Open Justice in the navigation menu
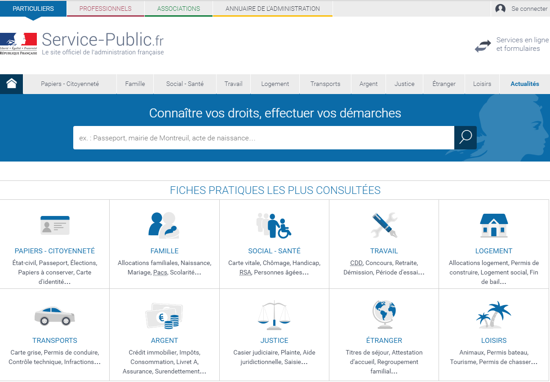Screen dimensions: 550x382 coord(404,84)
